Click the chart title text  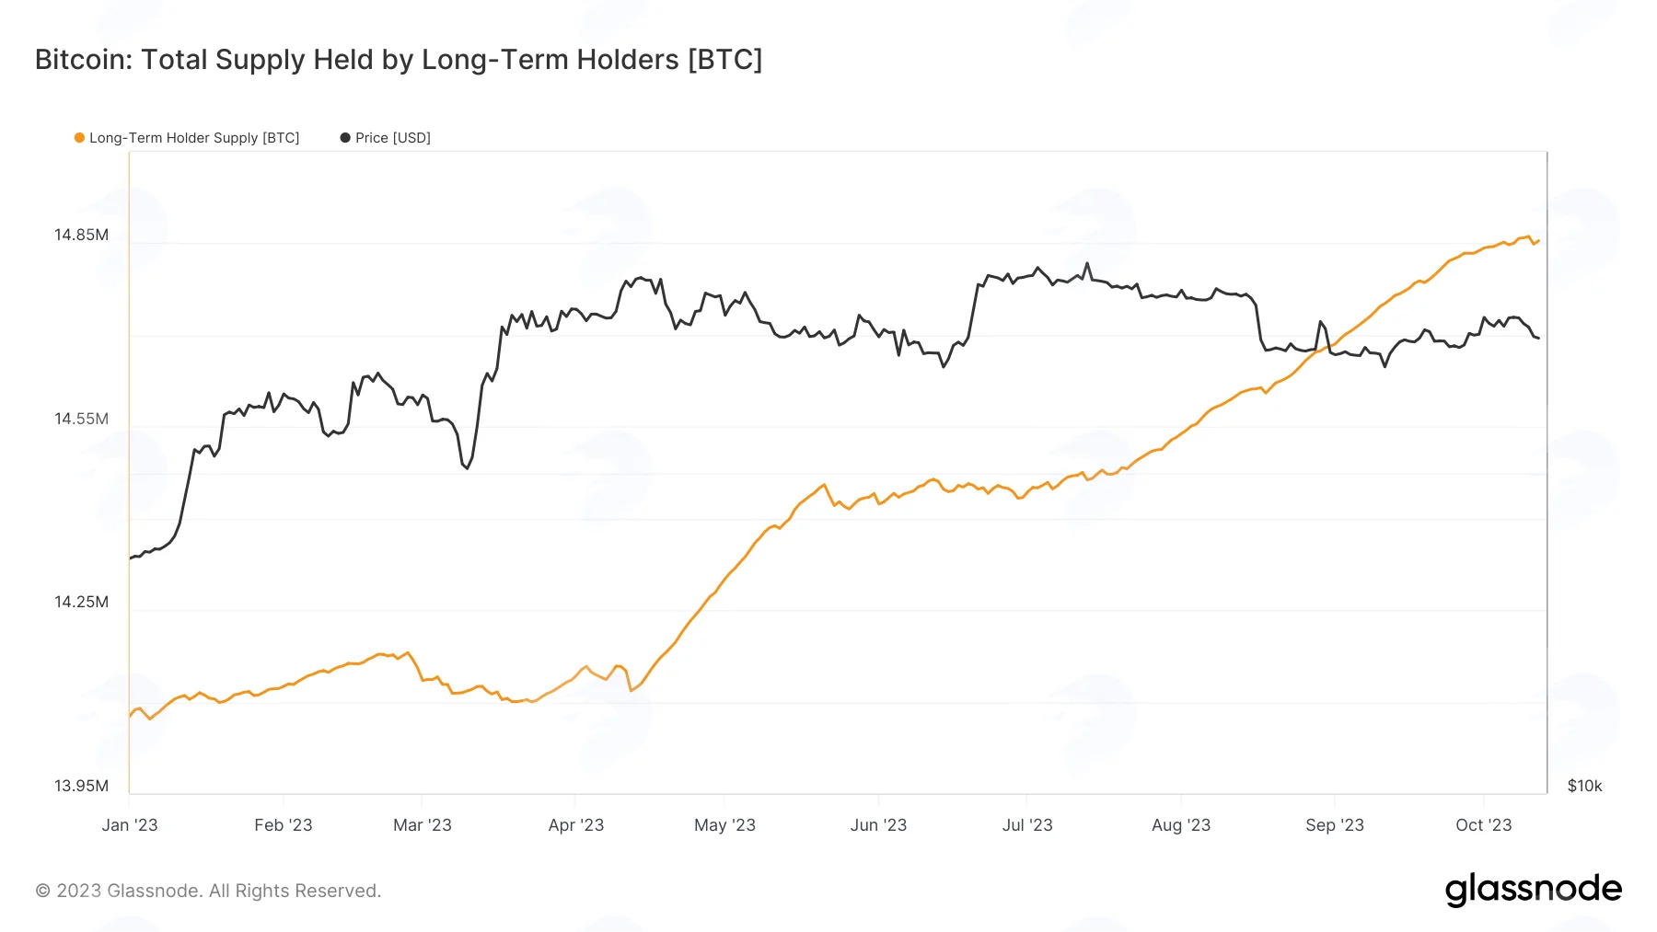click(399, 60)
